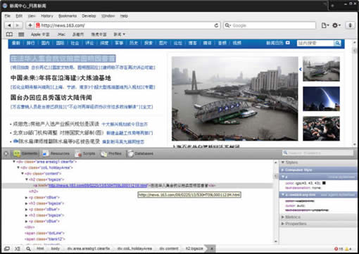The image size is (359, 254).
Task: Open the View menu
Action: click(32, 16)
